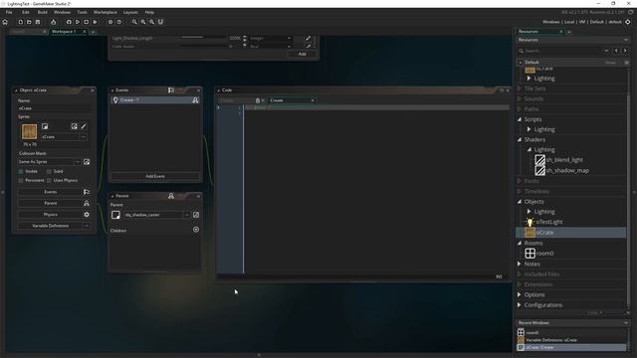Click the Edit Collision Mask icon
Image resolution: width=637 pixels, height=358 pixels.
(87, 162)
